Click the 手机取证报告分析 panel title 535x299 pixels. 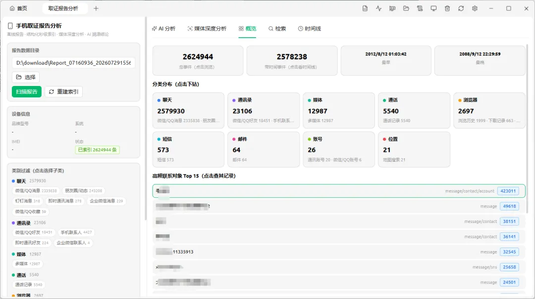(39, 26)
